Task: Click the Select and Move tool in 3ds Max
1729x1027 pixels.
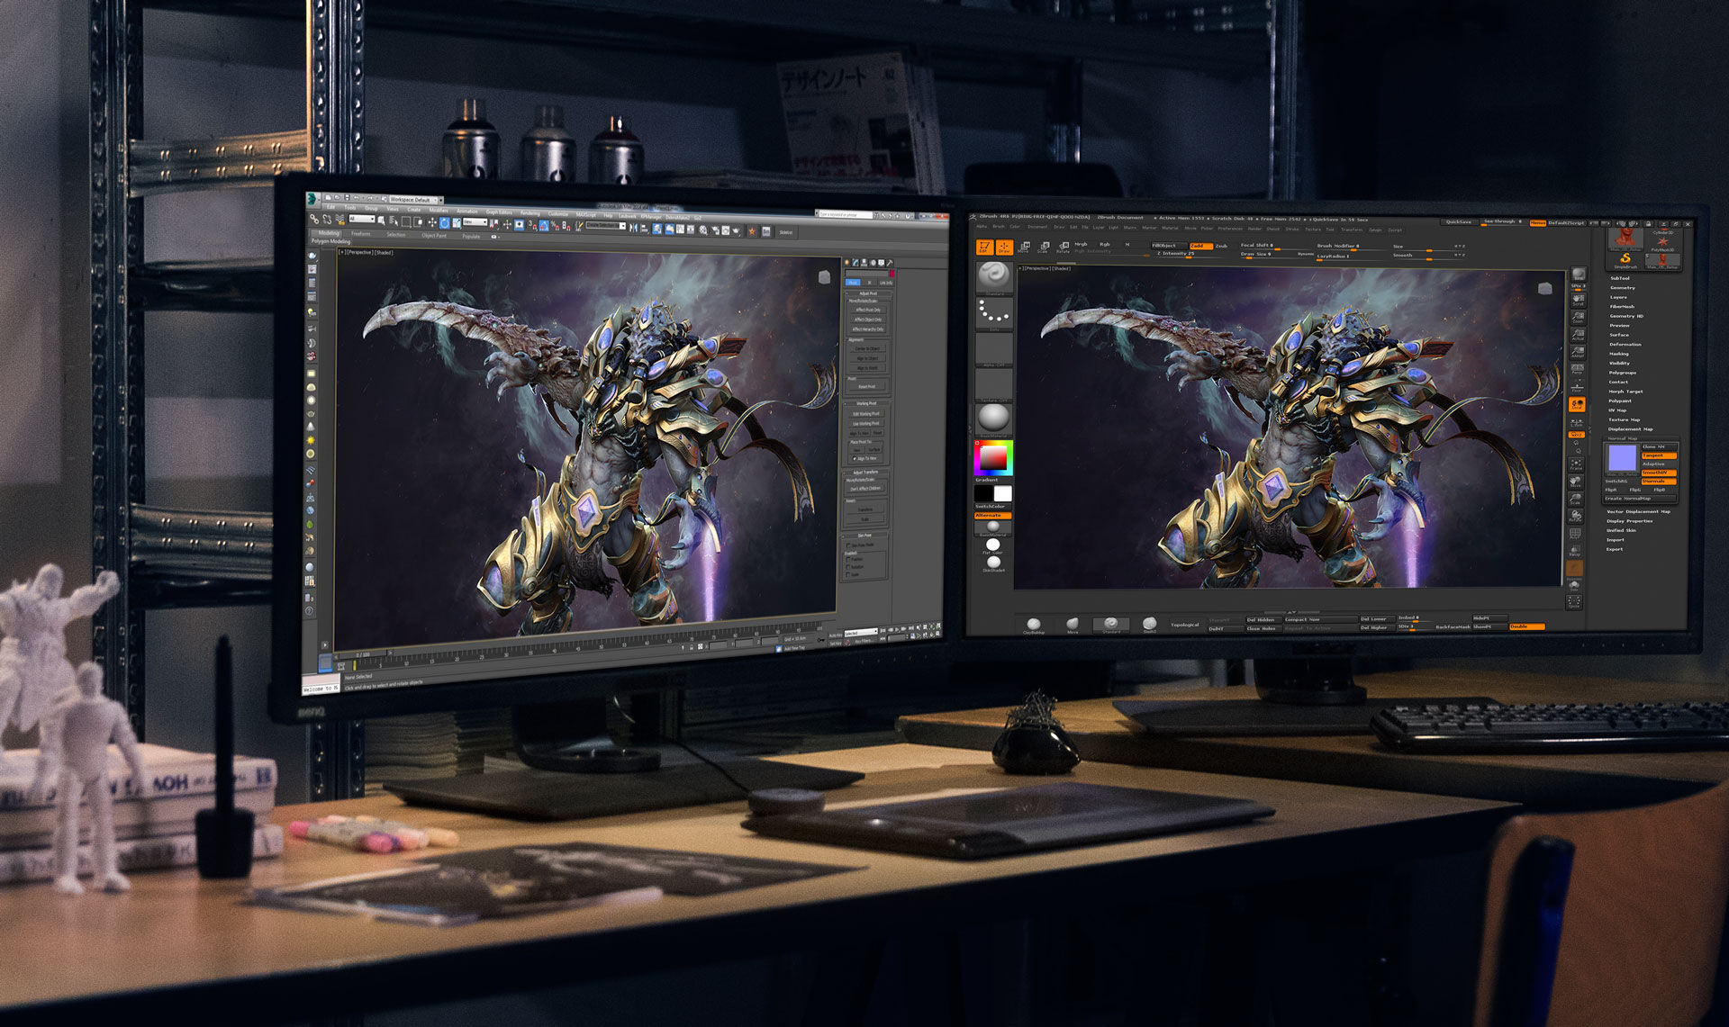Action: pos(431,222)
